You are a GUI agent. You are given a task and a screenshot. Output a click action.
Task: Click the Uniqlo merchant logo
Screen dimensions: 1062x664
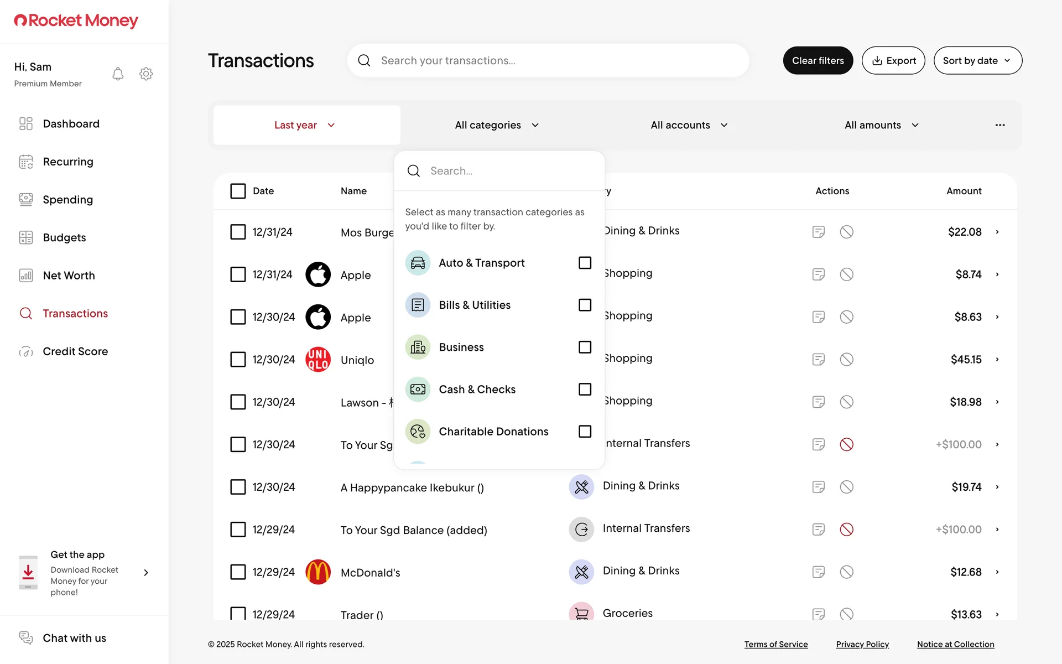[318, 360]
